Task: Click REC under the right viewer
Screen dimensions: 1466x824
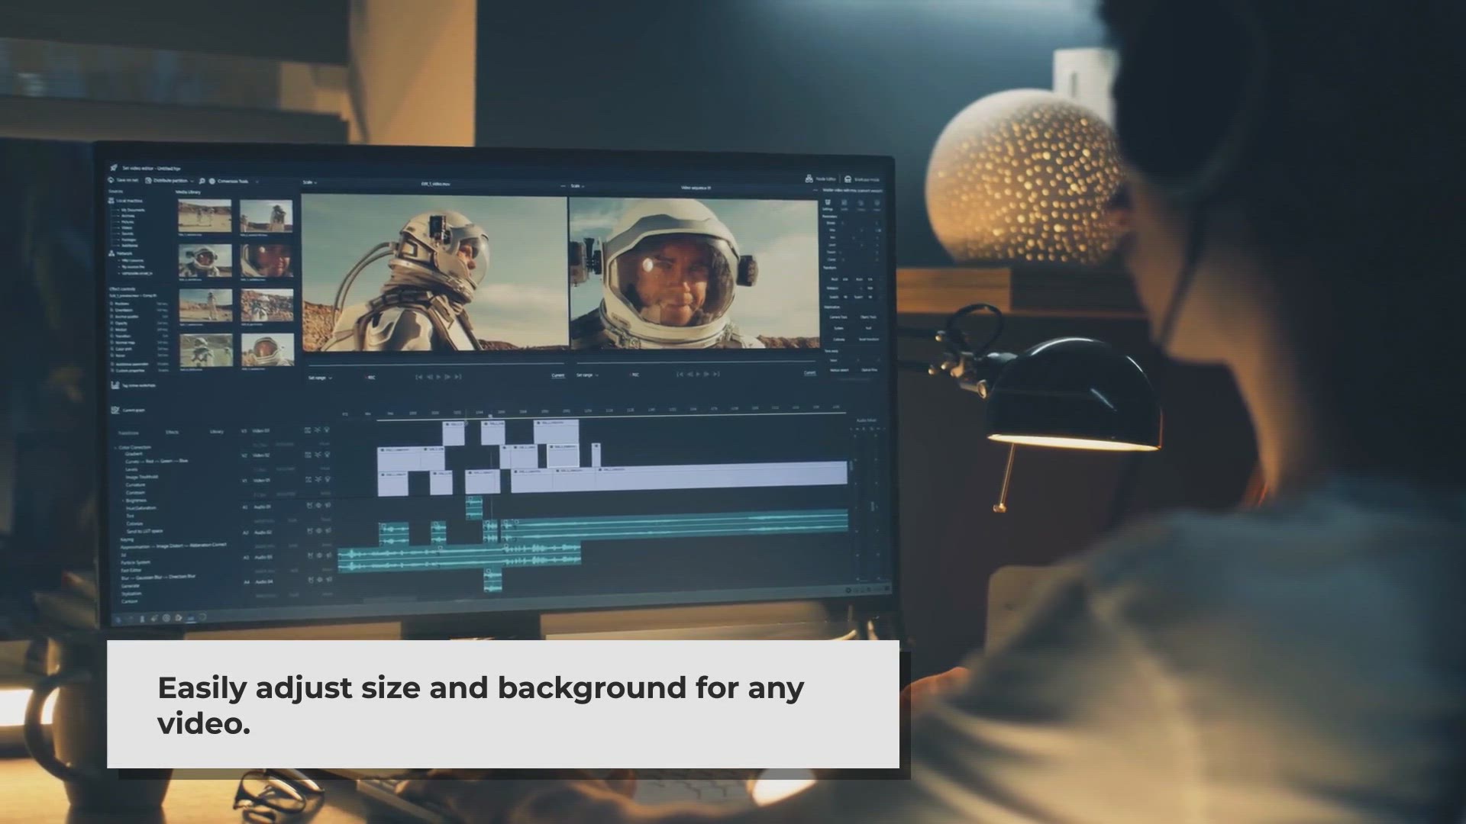Action: pos(635,375)
